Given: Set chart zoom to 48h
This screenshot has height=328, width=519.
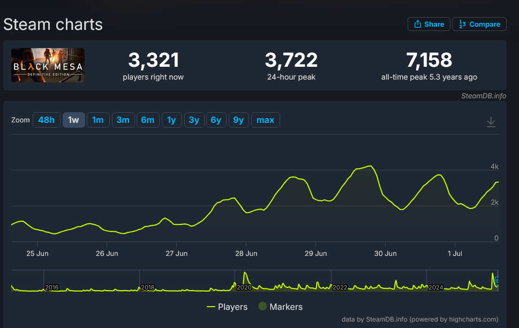Looking at the screenshot, I should [47, 120].
